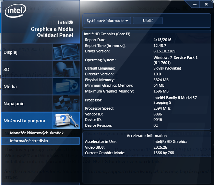Click the Accelerator Information heading
This screenshot has width=214, height=185.
pyautogui.click(x=147, y=136)
